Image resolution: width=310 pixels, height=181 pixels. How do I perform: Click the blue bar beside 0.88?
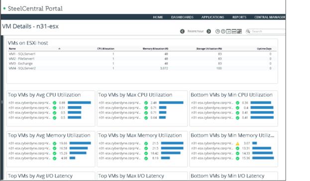point(79,103)
